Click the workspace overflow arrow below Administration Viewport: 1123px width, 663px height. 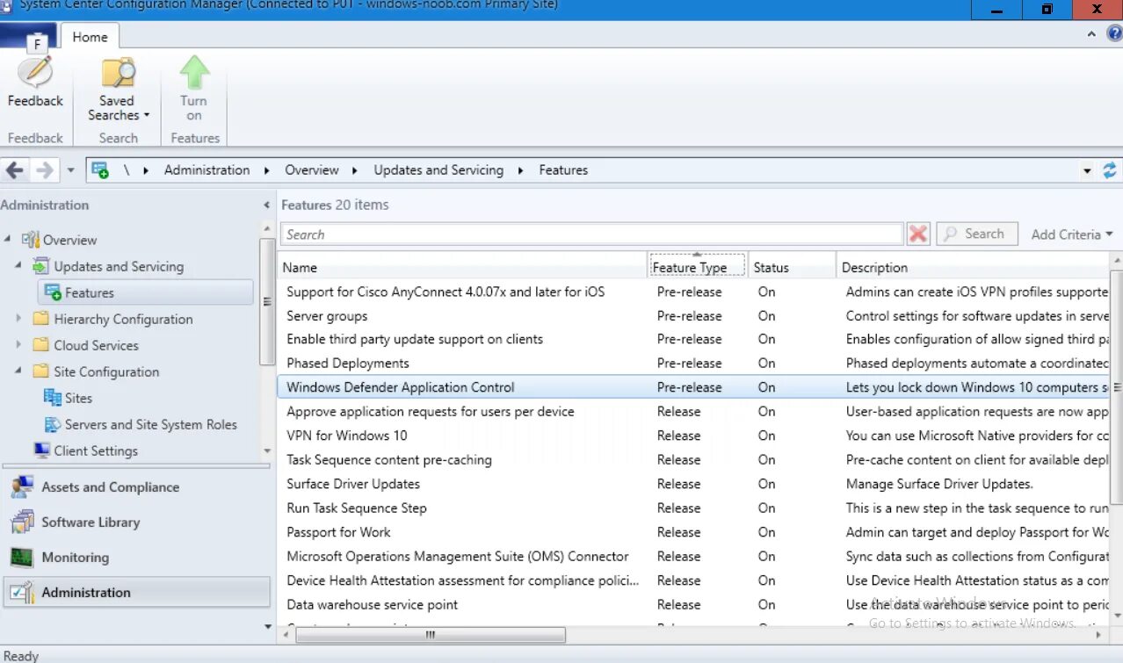pos(268,626)
